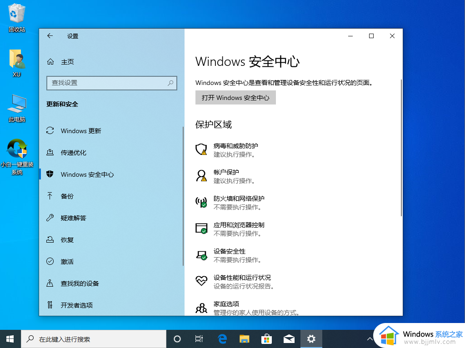The height and width of the screenshot is (348, 465).
Task: Open the 帐户保护 person icon
Action: (201, 176)
